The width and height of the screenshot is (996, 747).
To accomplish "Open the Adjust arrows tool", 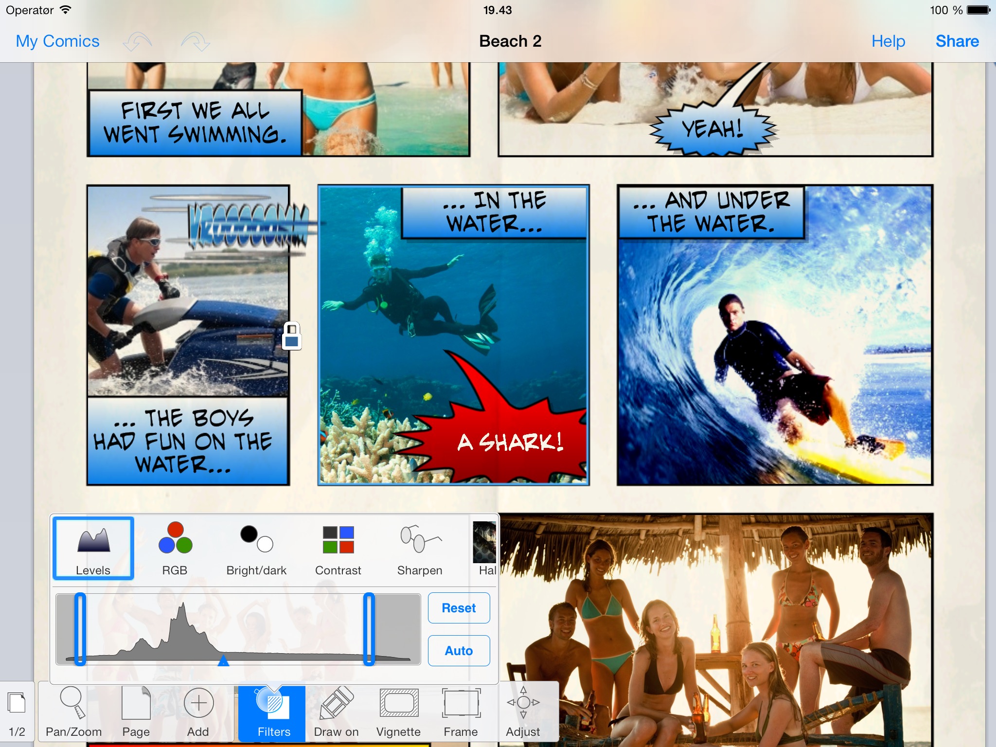I will 523,712.
